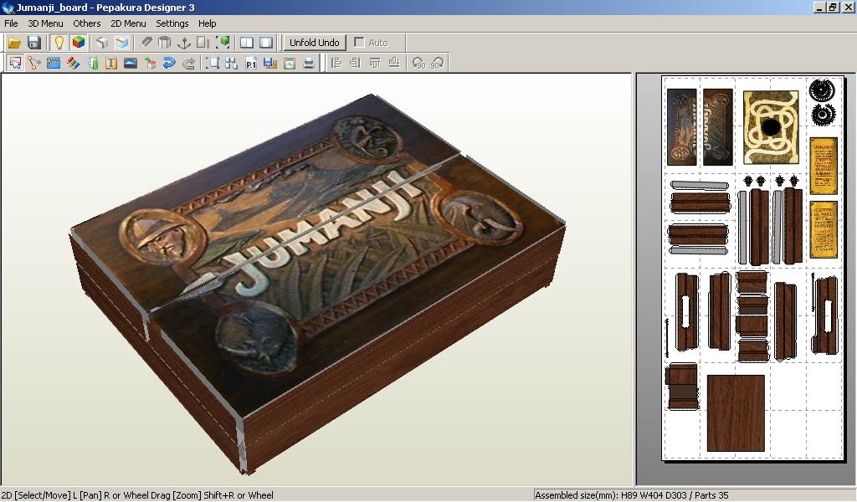Click the green page icon beside the printer
The image size is (857, 502).
[289, 64]
